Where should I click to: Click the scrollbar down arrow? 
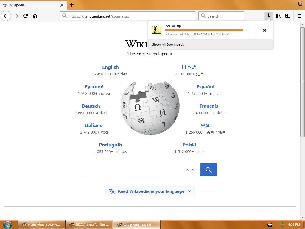[303, 218]
